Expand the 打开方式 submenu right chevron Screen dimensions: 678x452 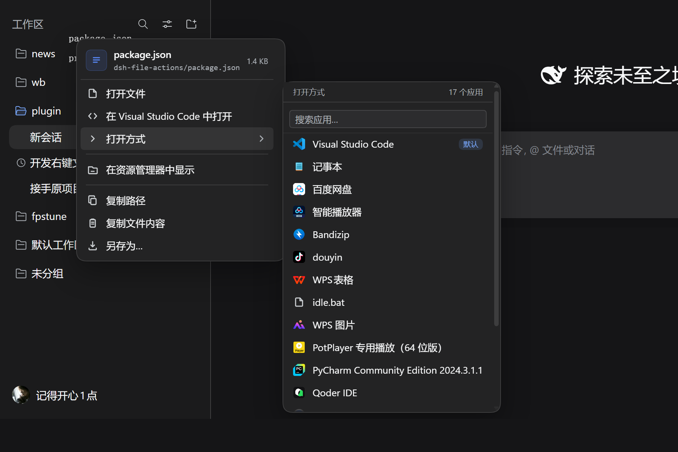click(x=261, y=139)
